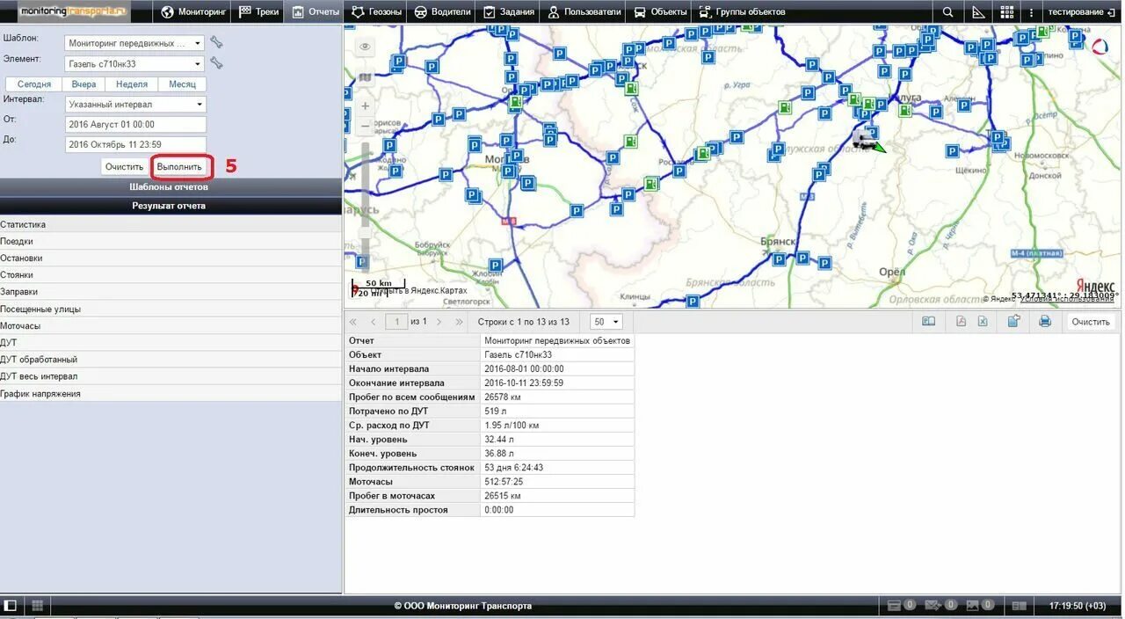This screenshot has height=619, width=1125.
Task: Open the rows-per-page 50 dropdown
Action: (606, 322)
